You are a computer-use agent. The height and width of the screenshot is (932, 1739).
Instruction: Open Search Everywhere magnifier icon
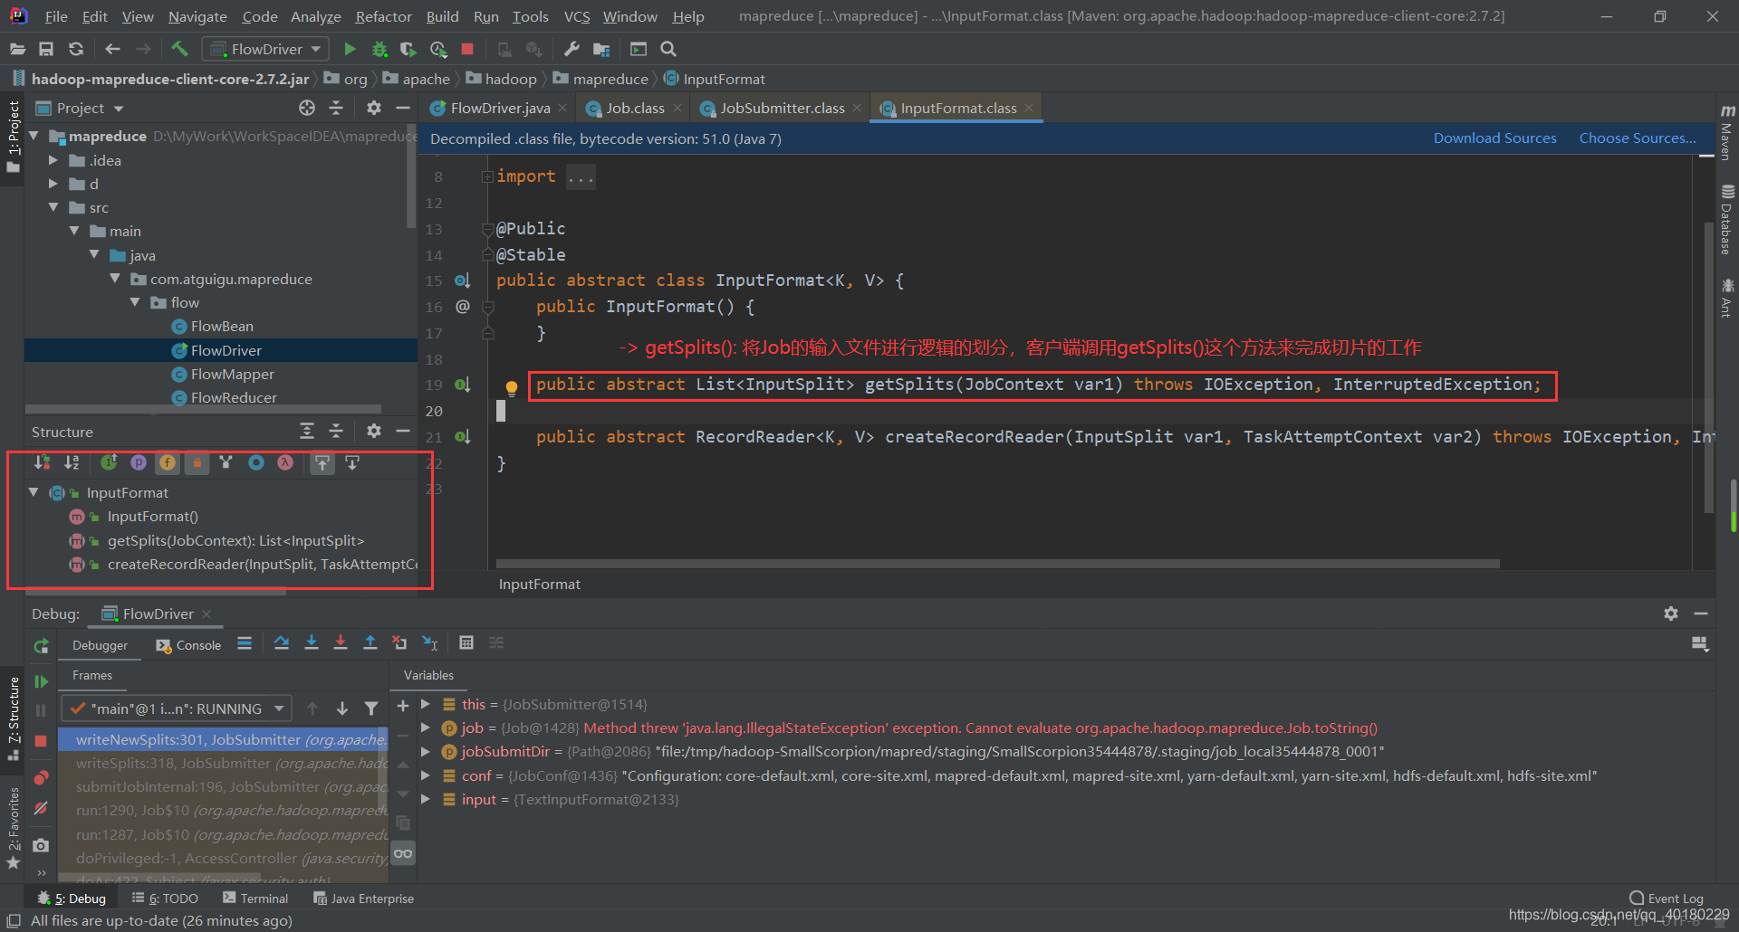pos(668,49)
